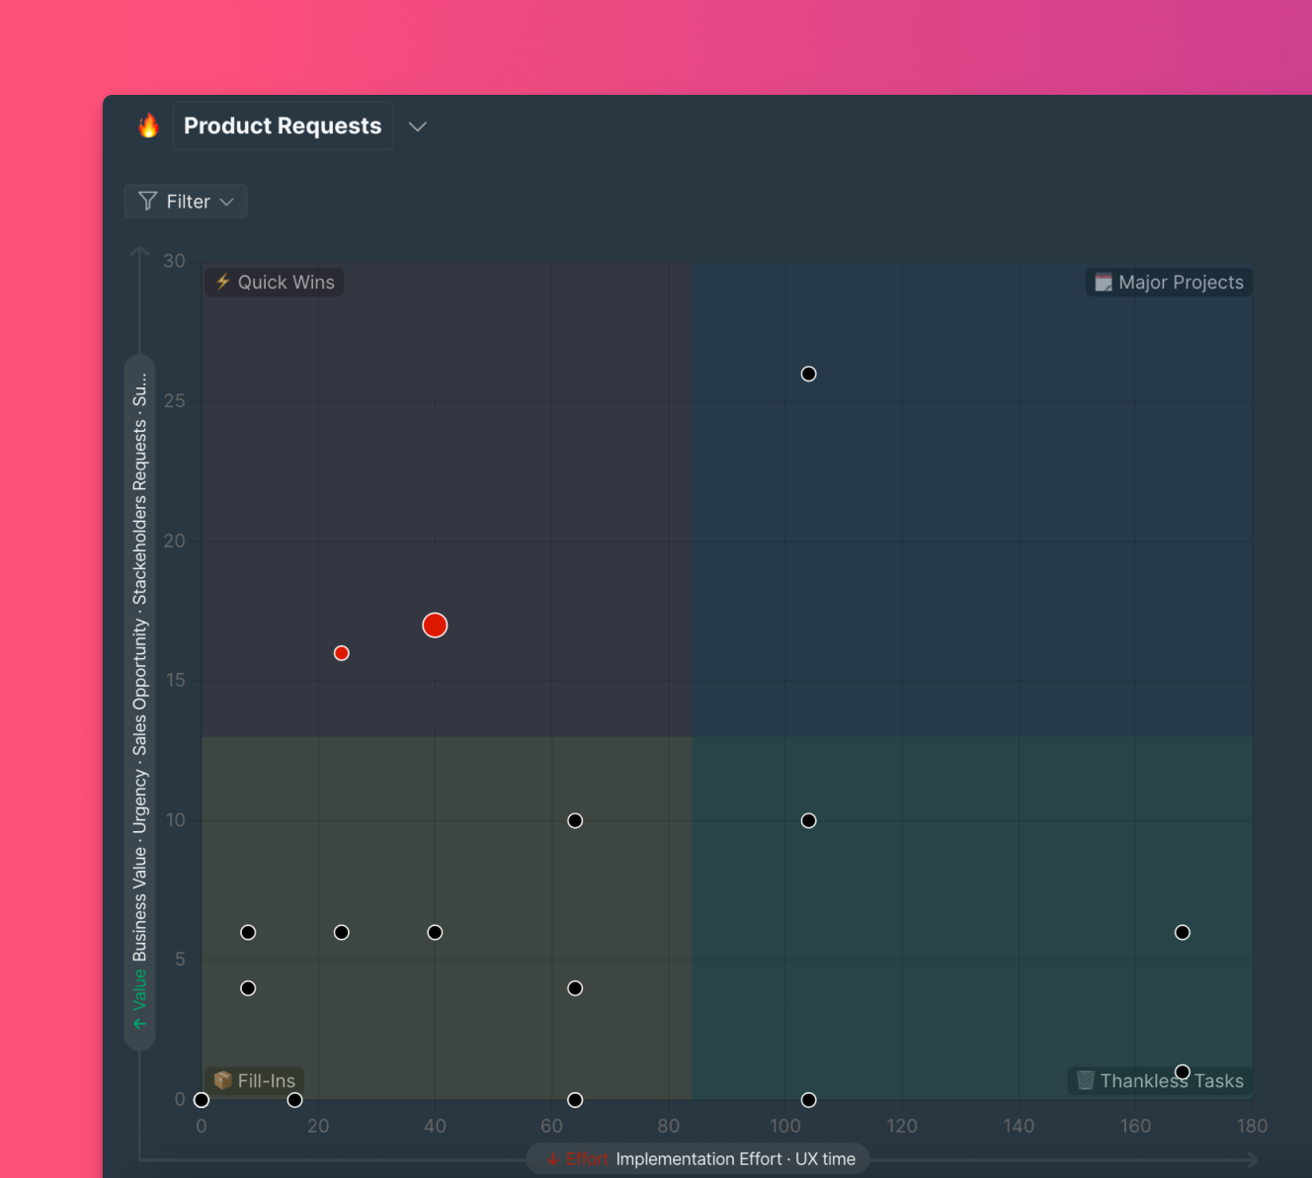Select the topmost point in Major Projects

point(808,374)
